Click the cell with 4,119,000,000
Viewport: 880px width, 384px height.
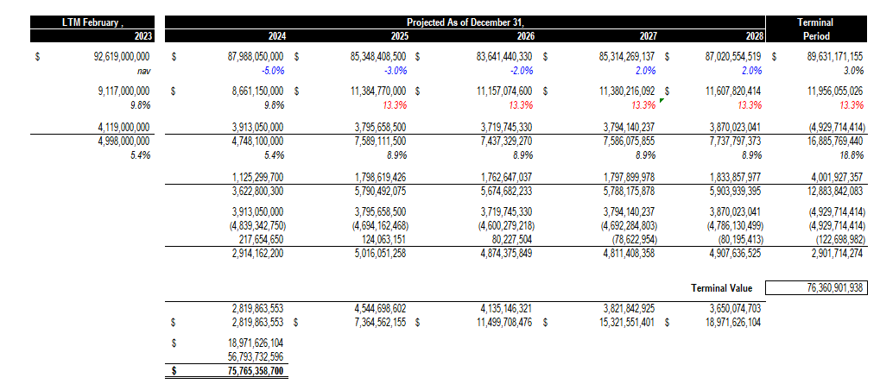click(123, 127)
